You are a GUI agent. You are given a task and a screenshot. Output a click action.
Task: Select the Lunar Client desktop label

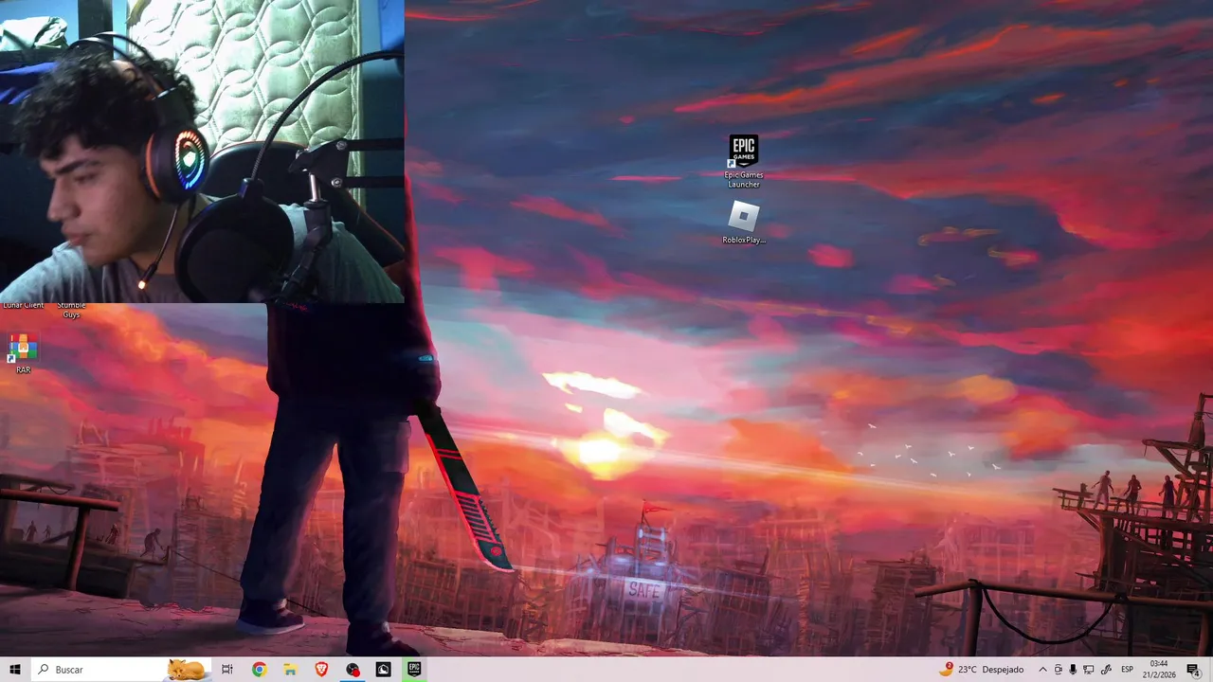pyautogui.click(x=24, y=305)
